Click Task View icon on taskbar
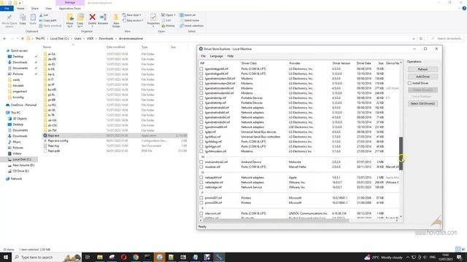Viewport: 467px width, 262px height. (x=88, y=257)
